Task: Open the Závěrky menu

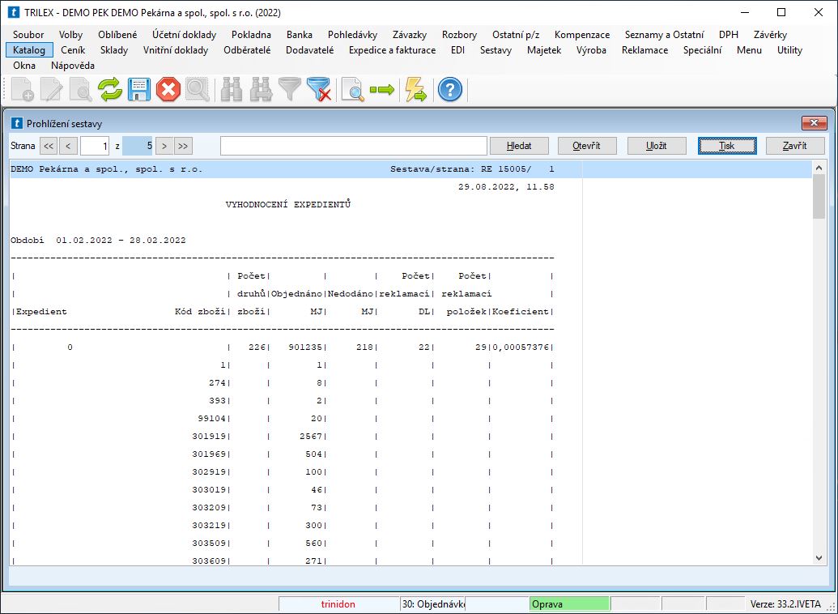Action: click(x=770, y=35)
